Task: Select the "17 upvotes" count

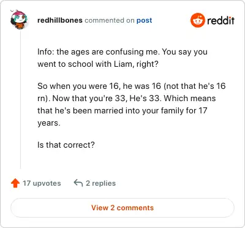Action: [x=42, y=183]
